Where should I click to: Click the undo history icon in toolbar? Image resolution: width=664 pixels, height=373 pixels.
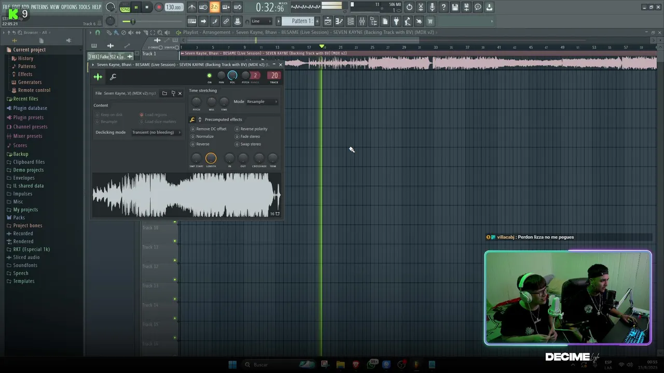pos(409,7)
